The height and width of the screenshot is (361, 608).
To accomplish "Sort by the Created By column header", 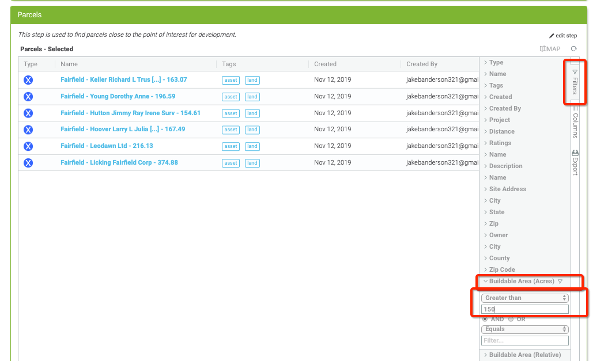I will tap(422, 64).
